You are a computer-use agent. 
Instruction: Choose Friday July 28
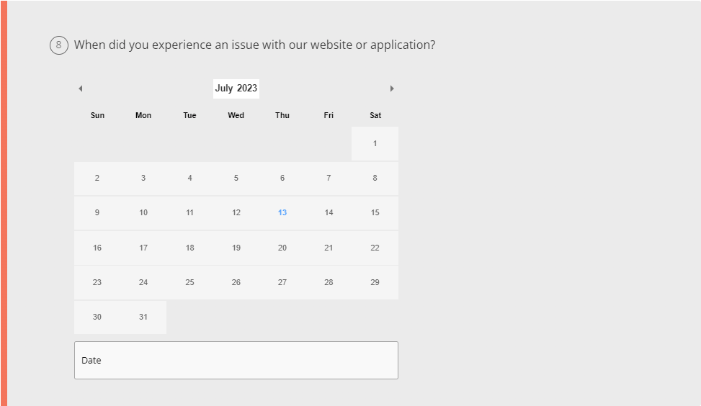pos(329,283)
